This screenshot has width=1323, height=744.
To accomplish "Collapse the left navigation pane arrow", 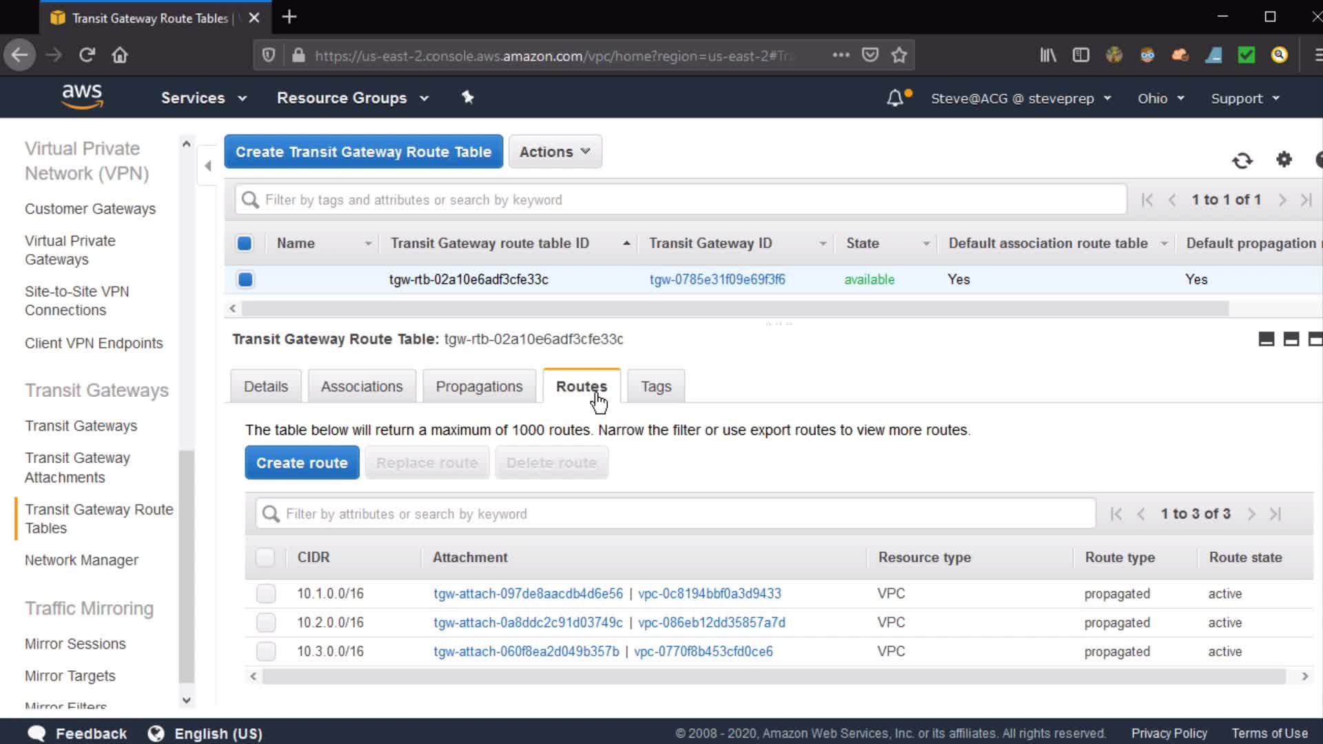I will 207,165.
